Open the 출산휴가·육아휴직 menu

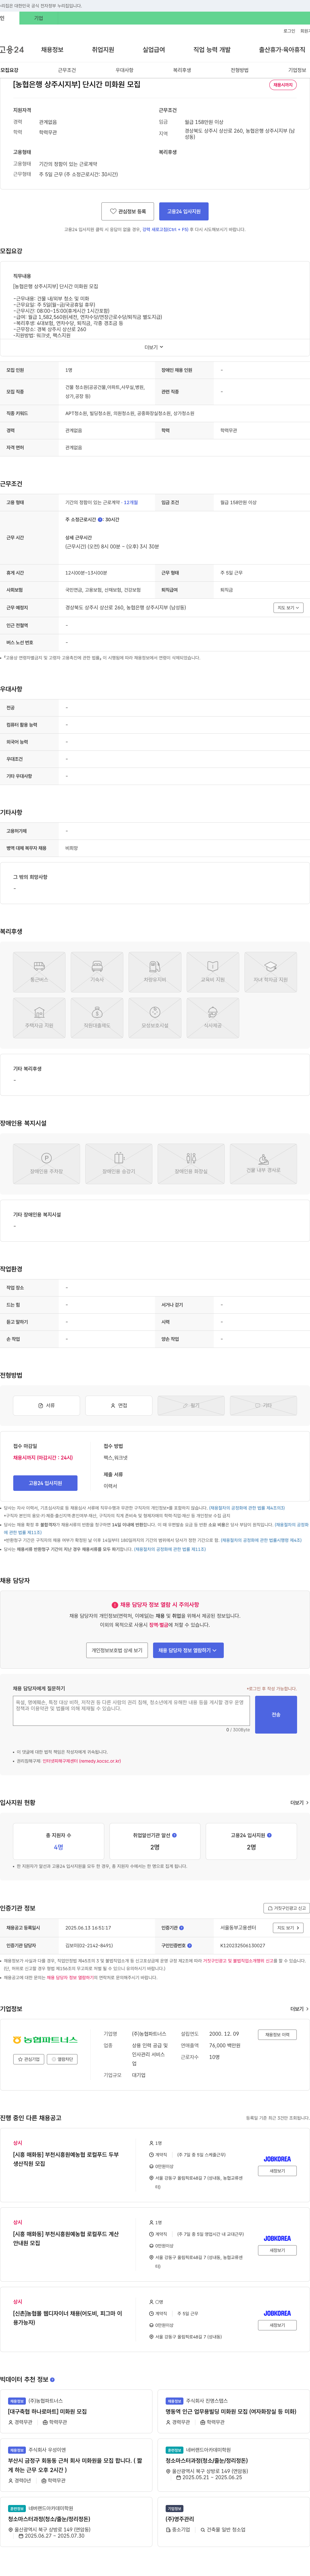[282, 50]
